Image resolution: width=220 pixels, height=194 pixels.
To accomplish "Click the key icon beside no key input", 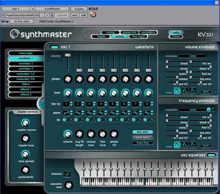I will (x=5, y=22).
